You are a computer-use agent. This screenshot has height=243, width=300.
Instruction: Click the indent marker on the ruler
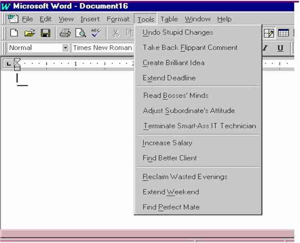click(x=17, y=64)
